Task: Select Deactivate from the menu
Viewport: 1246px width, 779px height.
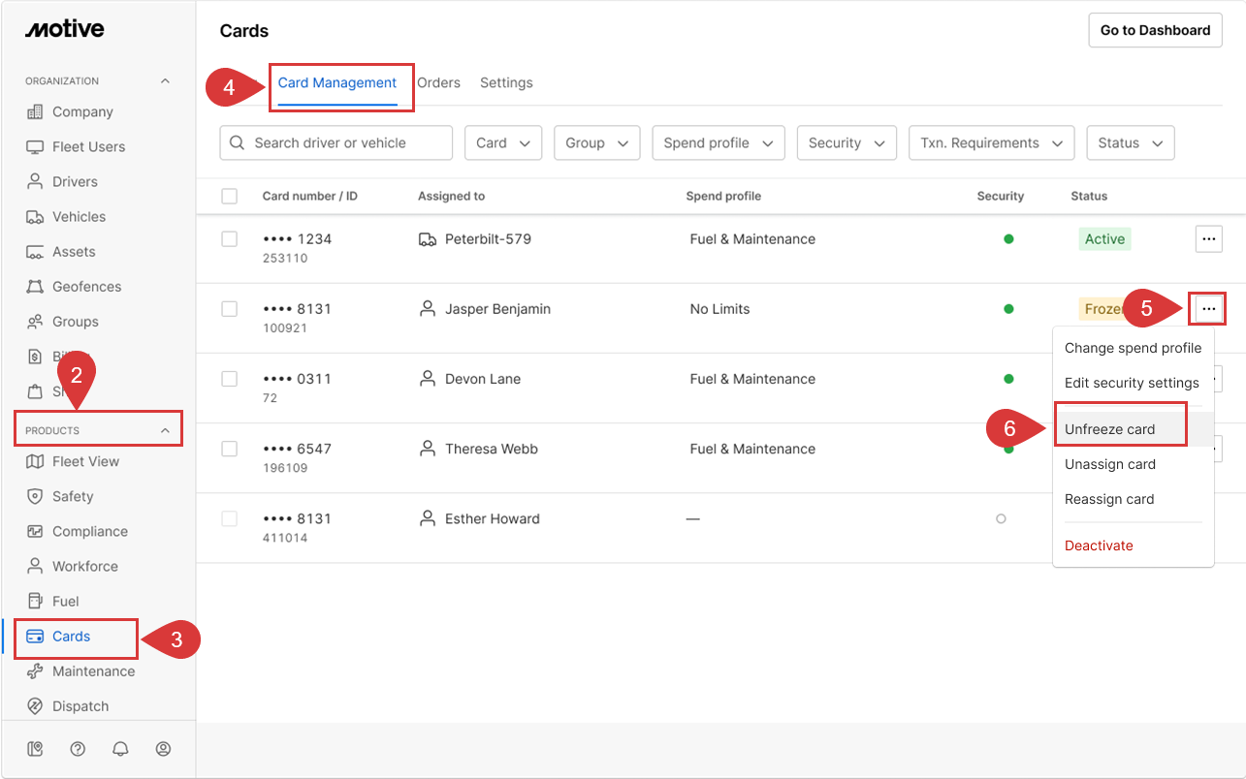Action: (x=1133, y=545)
